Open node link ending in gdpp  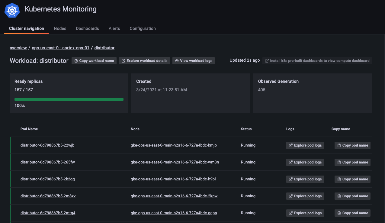point(174,213)
